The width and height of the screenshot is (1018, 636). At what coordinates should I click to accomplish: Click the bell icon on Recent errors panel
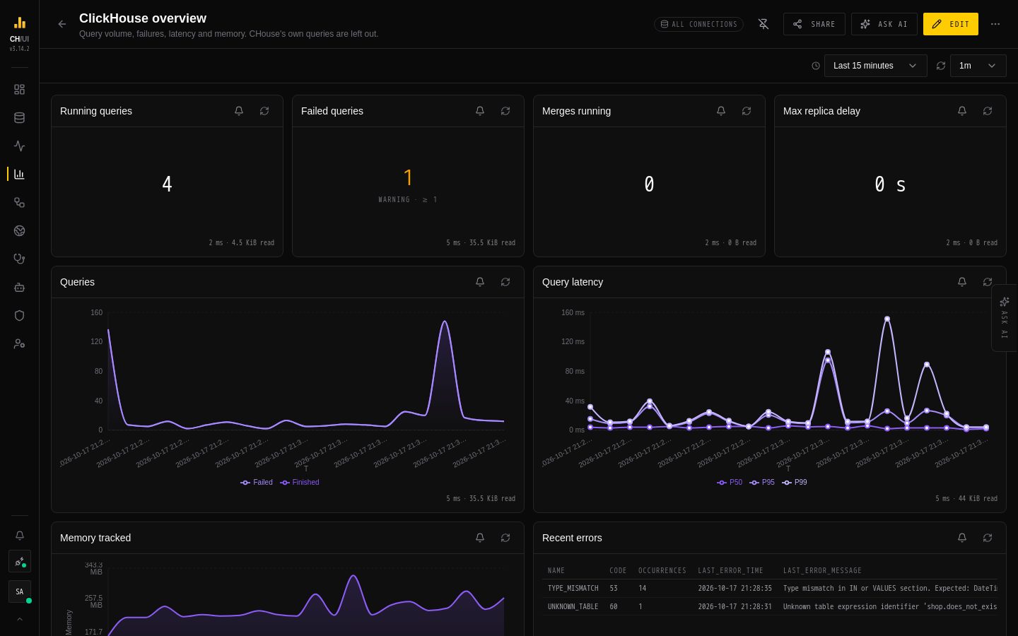[962, 538]
